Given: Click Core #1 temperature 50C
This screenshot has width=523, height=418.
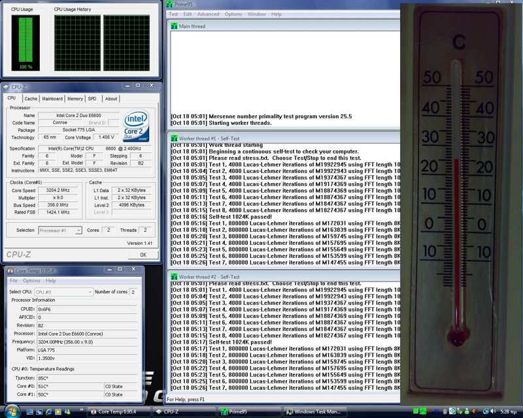Looking at the screenshot, I should point(70,394).
